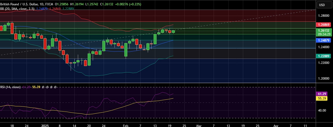Click the current price label 1.26132
The image size is (333, 127).
tap(323, 30)
